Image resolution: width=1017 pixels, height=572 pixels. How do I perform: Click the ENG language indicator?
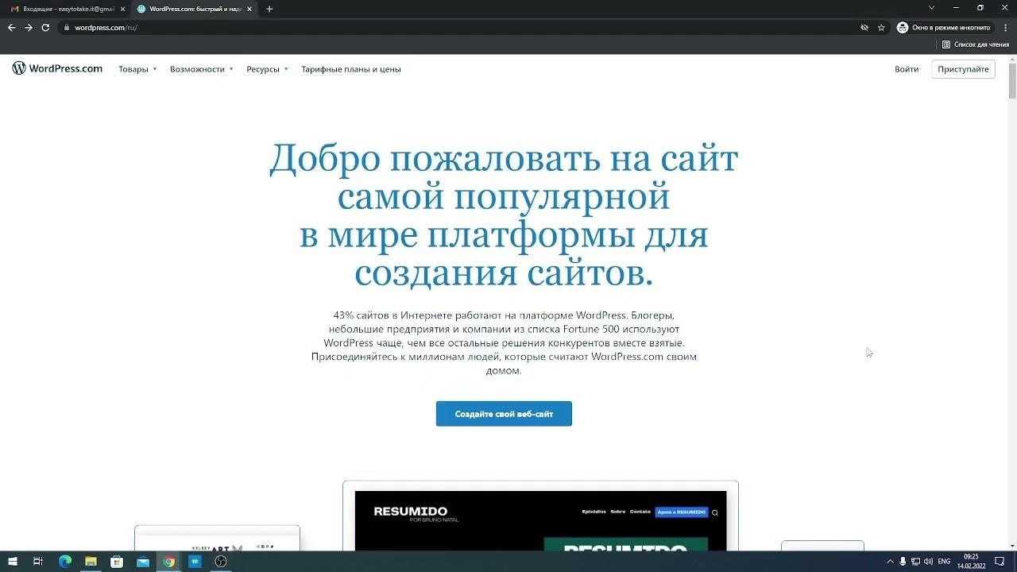point(944,562)
